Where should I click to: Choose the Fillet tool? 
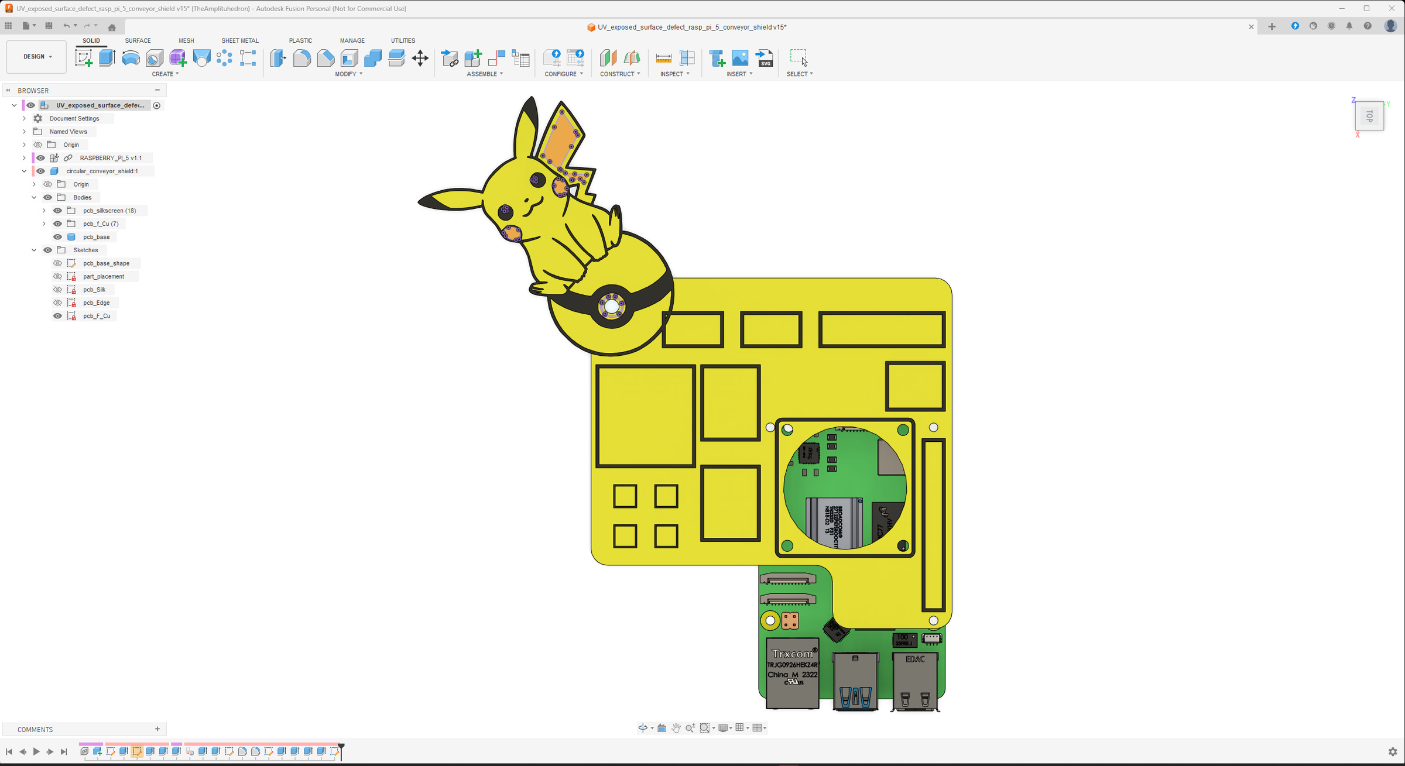[302, 58]
